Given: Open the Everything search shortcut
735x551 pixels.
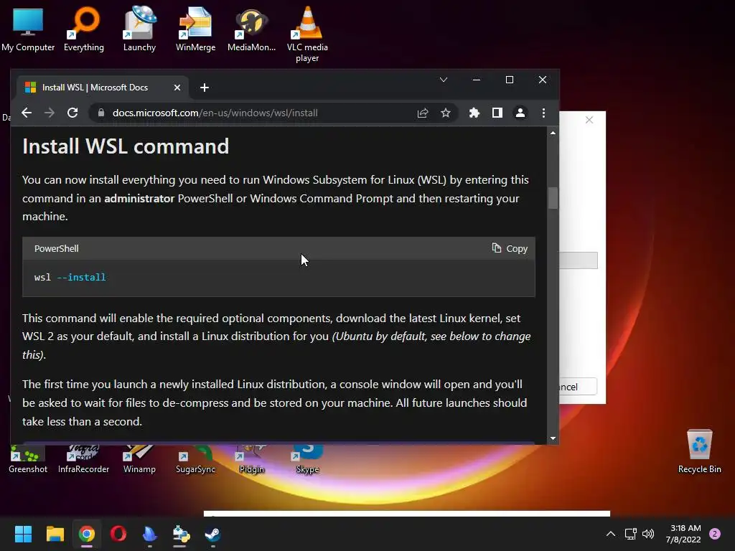Looking at the screenshot, I should (84, 29).
